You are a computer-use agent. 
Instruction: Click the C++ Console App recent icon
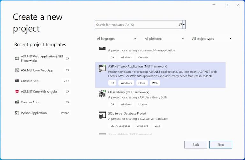click(x=17, y=81)
